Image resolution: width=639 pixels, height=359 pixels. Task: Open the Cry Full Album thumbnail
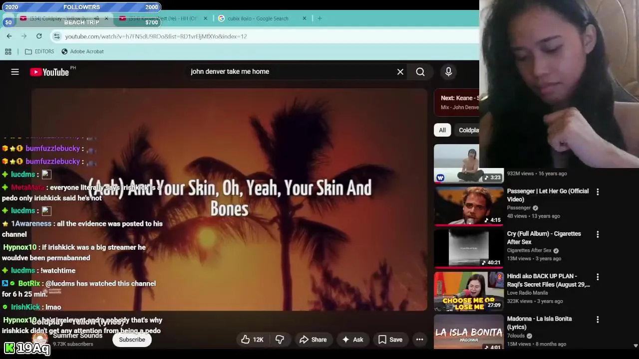point(469,248)
